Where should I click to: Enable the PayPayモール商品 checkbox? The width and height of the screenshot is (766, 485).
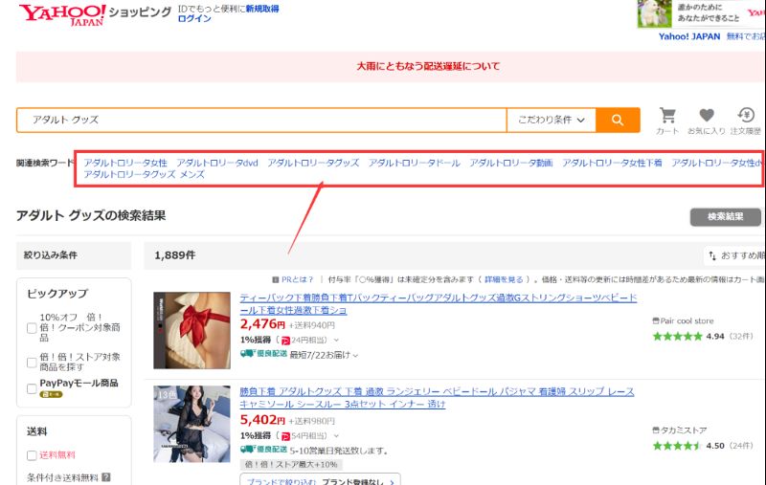32,388
